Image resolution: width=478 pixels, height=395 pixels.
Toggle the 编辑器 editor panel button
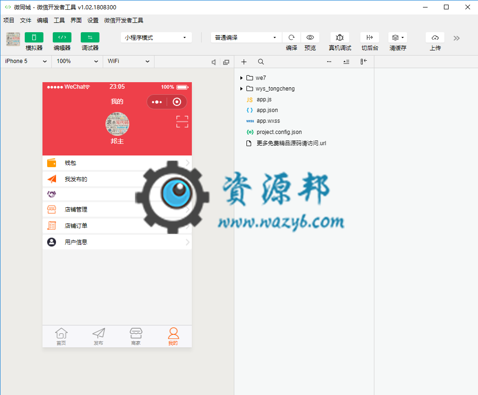(62, 37)
